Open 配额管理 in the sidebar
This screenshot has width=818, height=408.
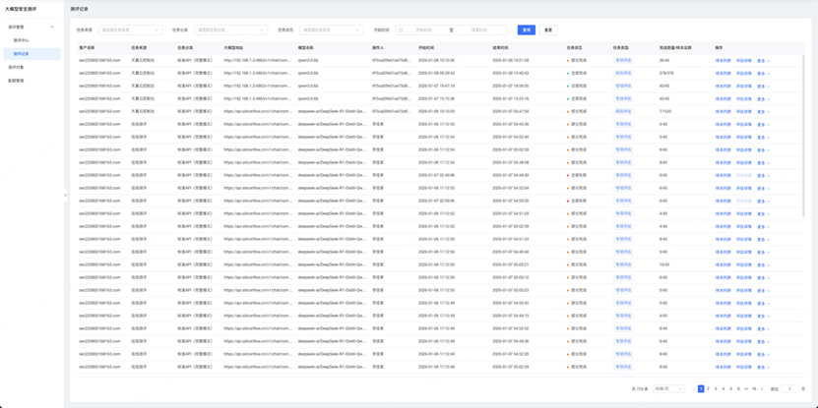[17, 81]
